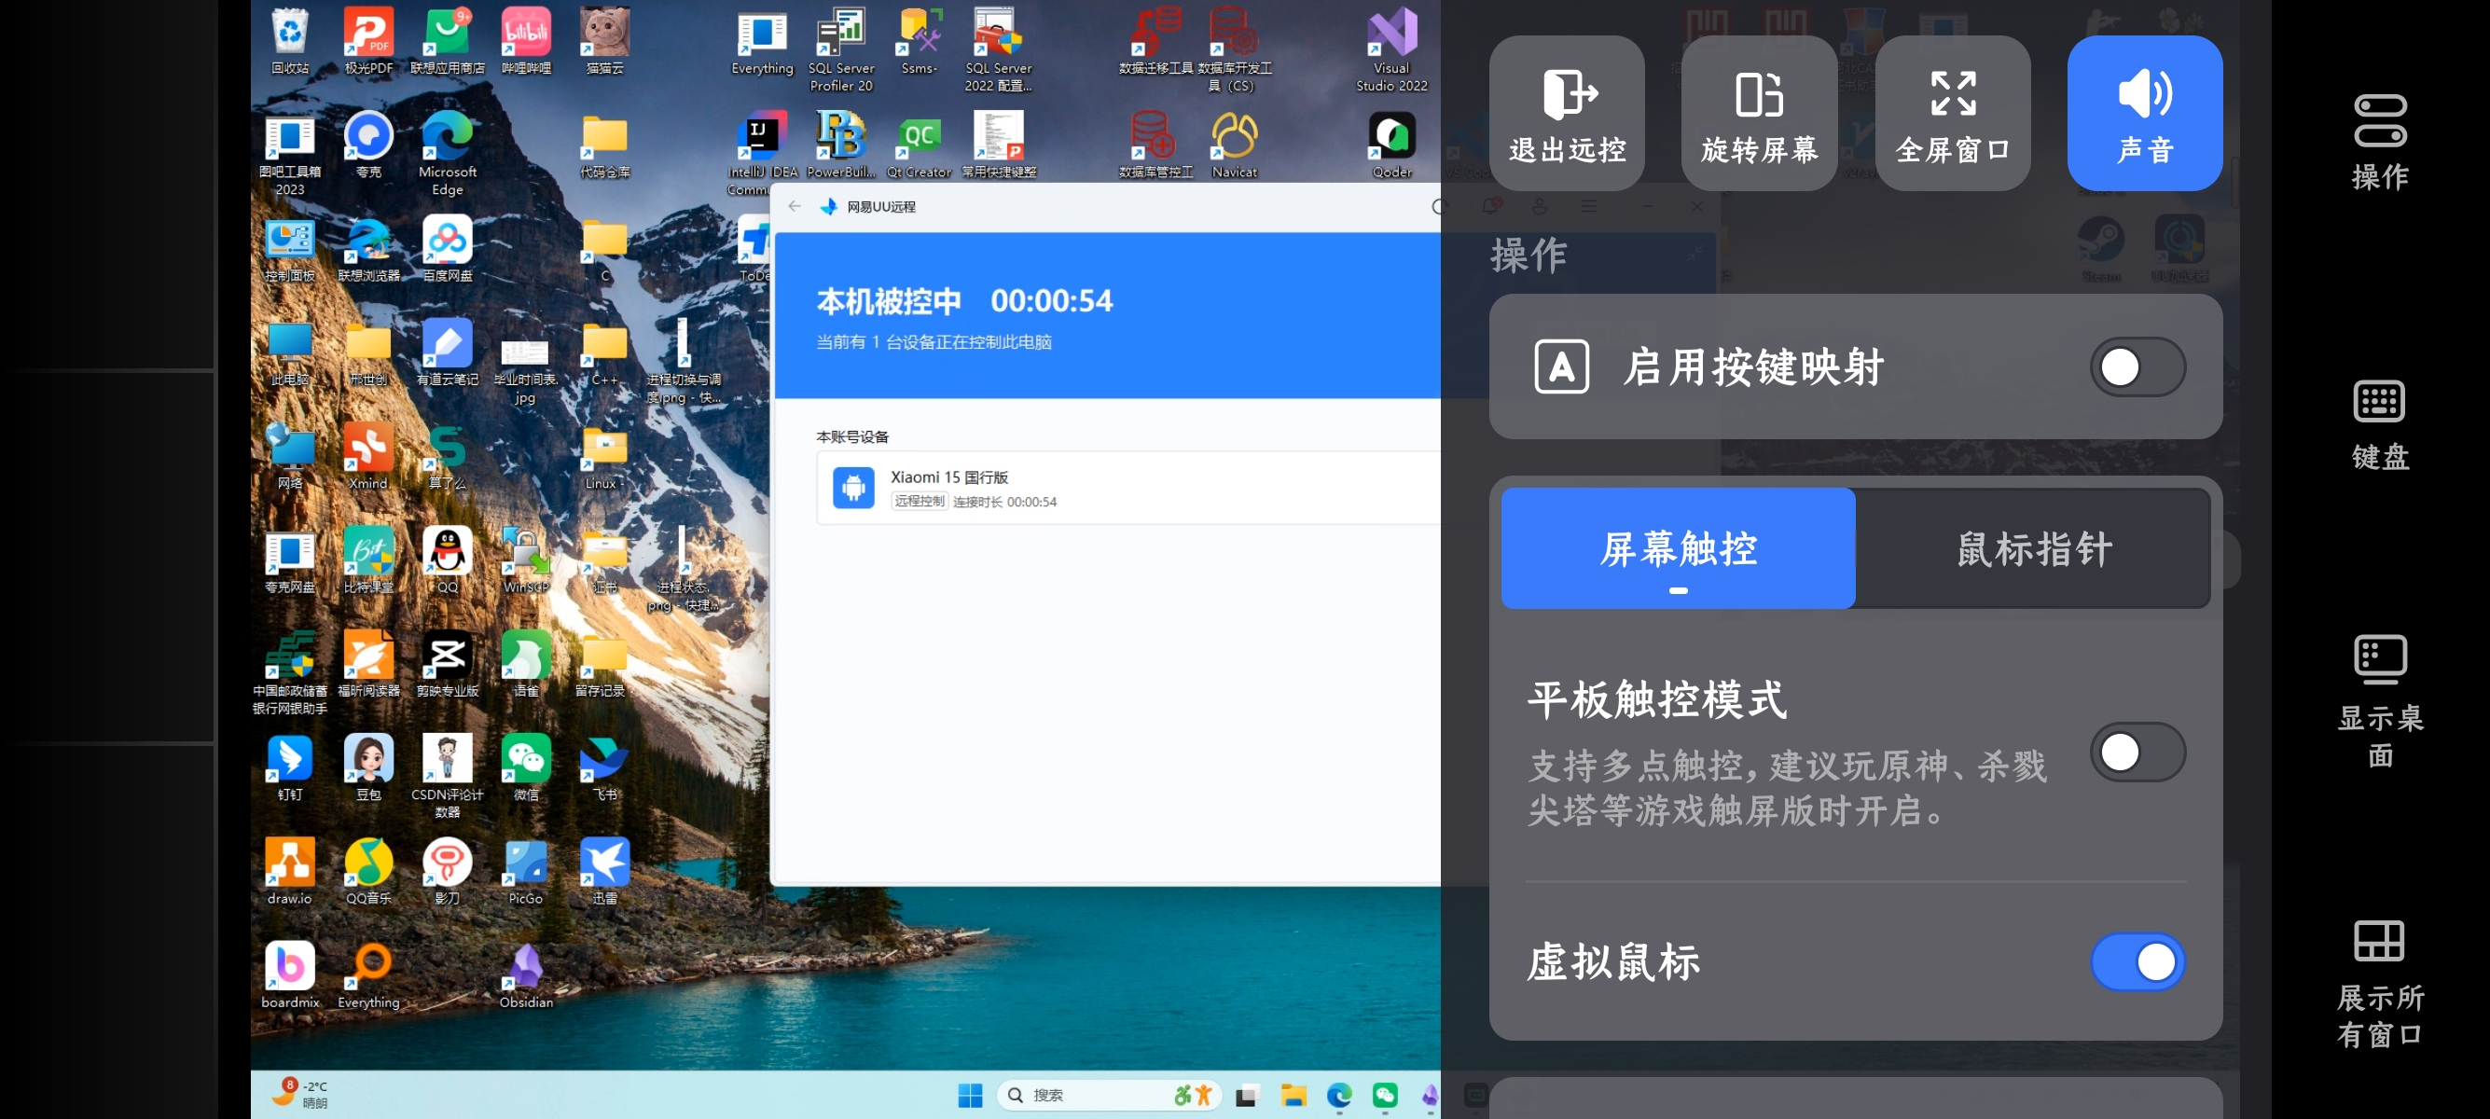Tap the 显示桌面 show desktop icon
The image size is (2490, 1119).
(2379, 699)
